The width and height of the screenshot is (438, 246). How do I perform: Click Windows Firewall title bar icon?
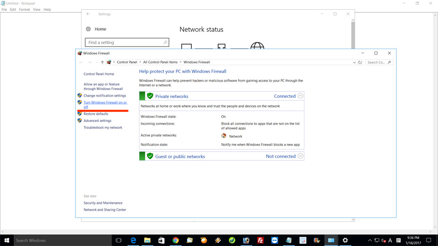(x=80, y=53)
